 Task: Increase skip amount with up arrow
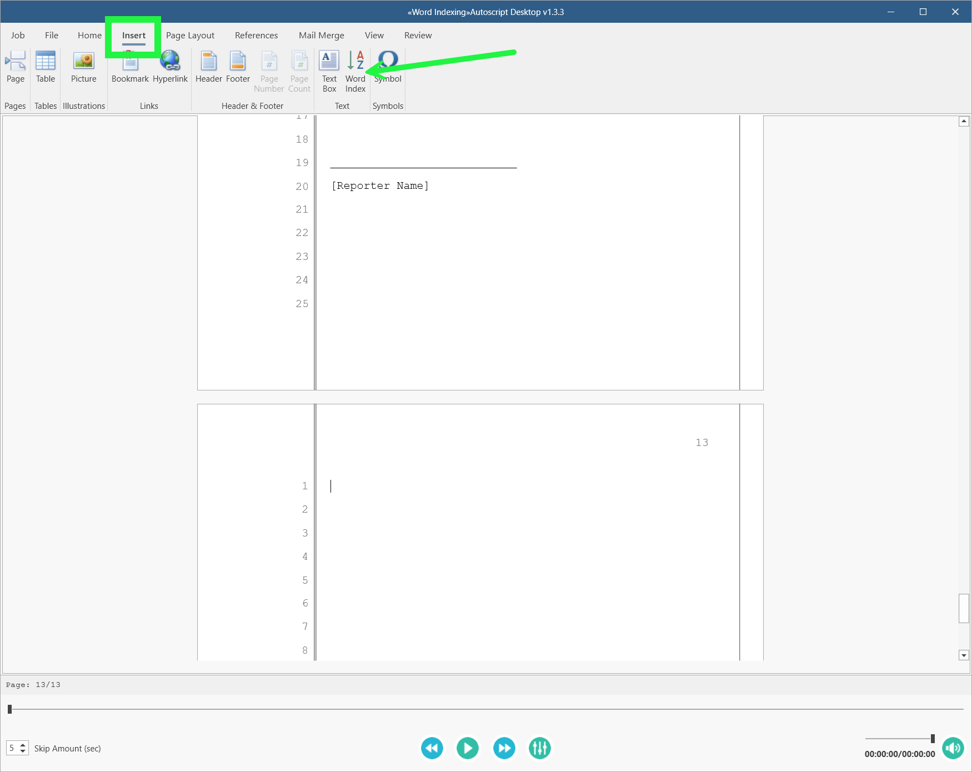point(23,745)
